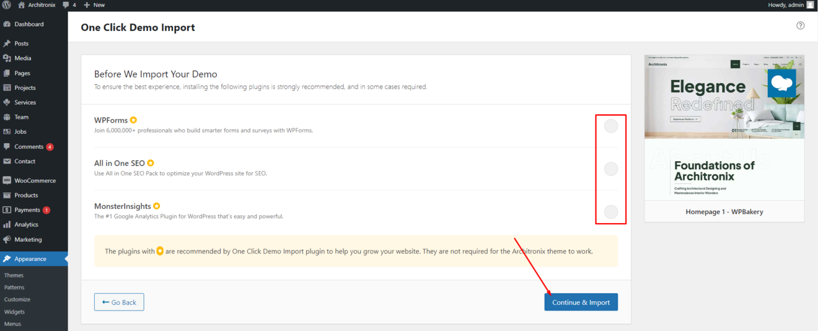818x331 pixels.
Task: Click the Projects sidebar icon
Action: point(7,88)
